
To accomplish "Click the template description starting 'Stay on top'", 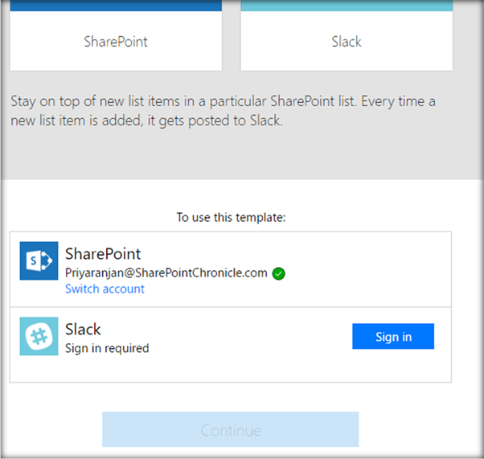I will [x=223, y=111].
